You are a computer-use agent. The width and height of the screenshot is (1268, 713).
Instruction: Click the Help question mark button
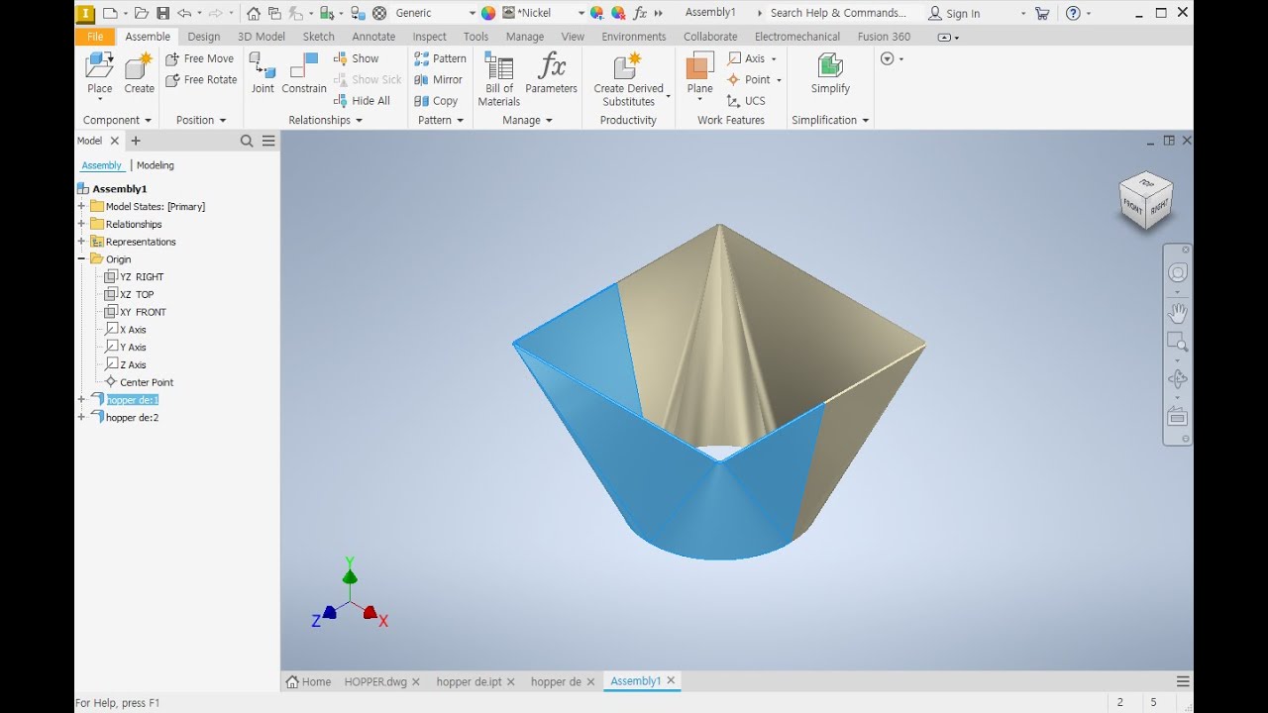1073,13
